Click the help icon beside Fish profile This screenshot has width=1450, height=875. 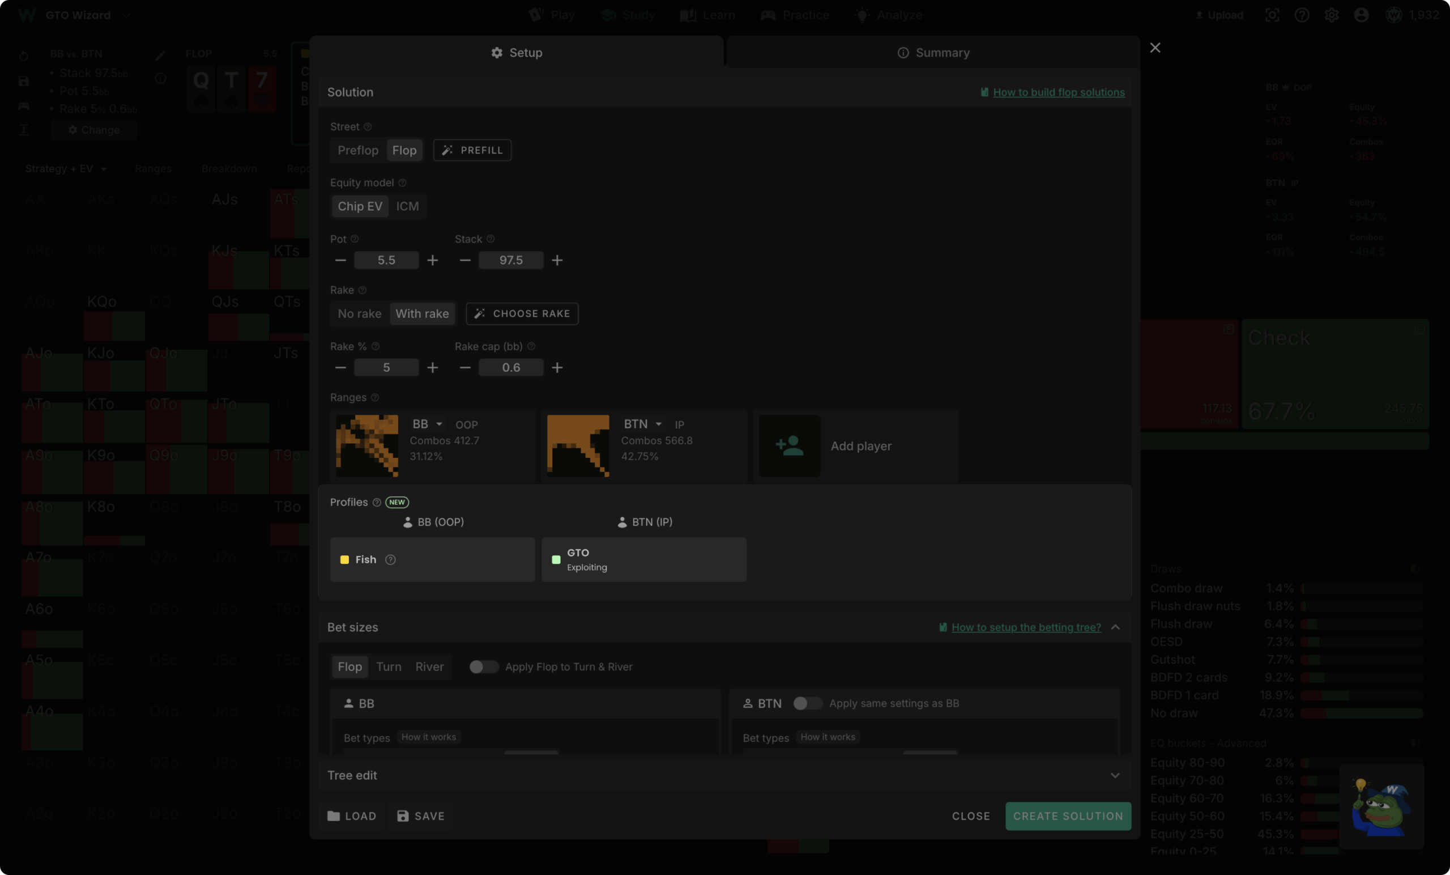pyautogui.click(x=390, y=559)
